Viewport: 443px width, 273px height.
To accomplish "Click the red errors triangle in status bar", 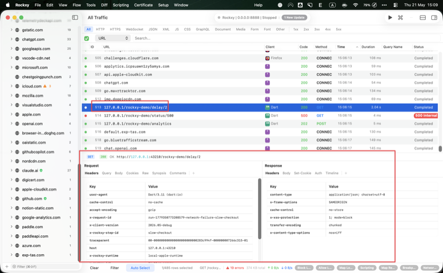I will click(228, 268).
